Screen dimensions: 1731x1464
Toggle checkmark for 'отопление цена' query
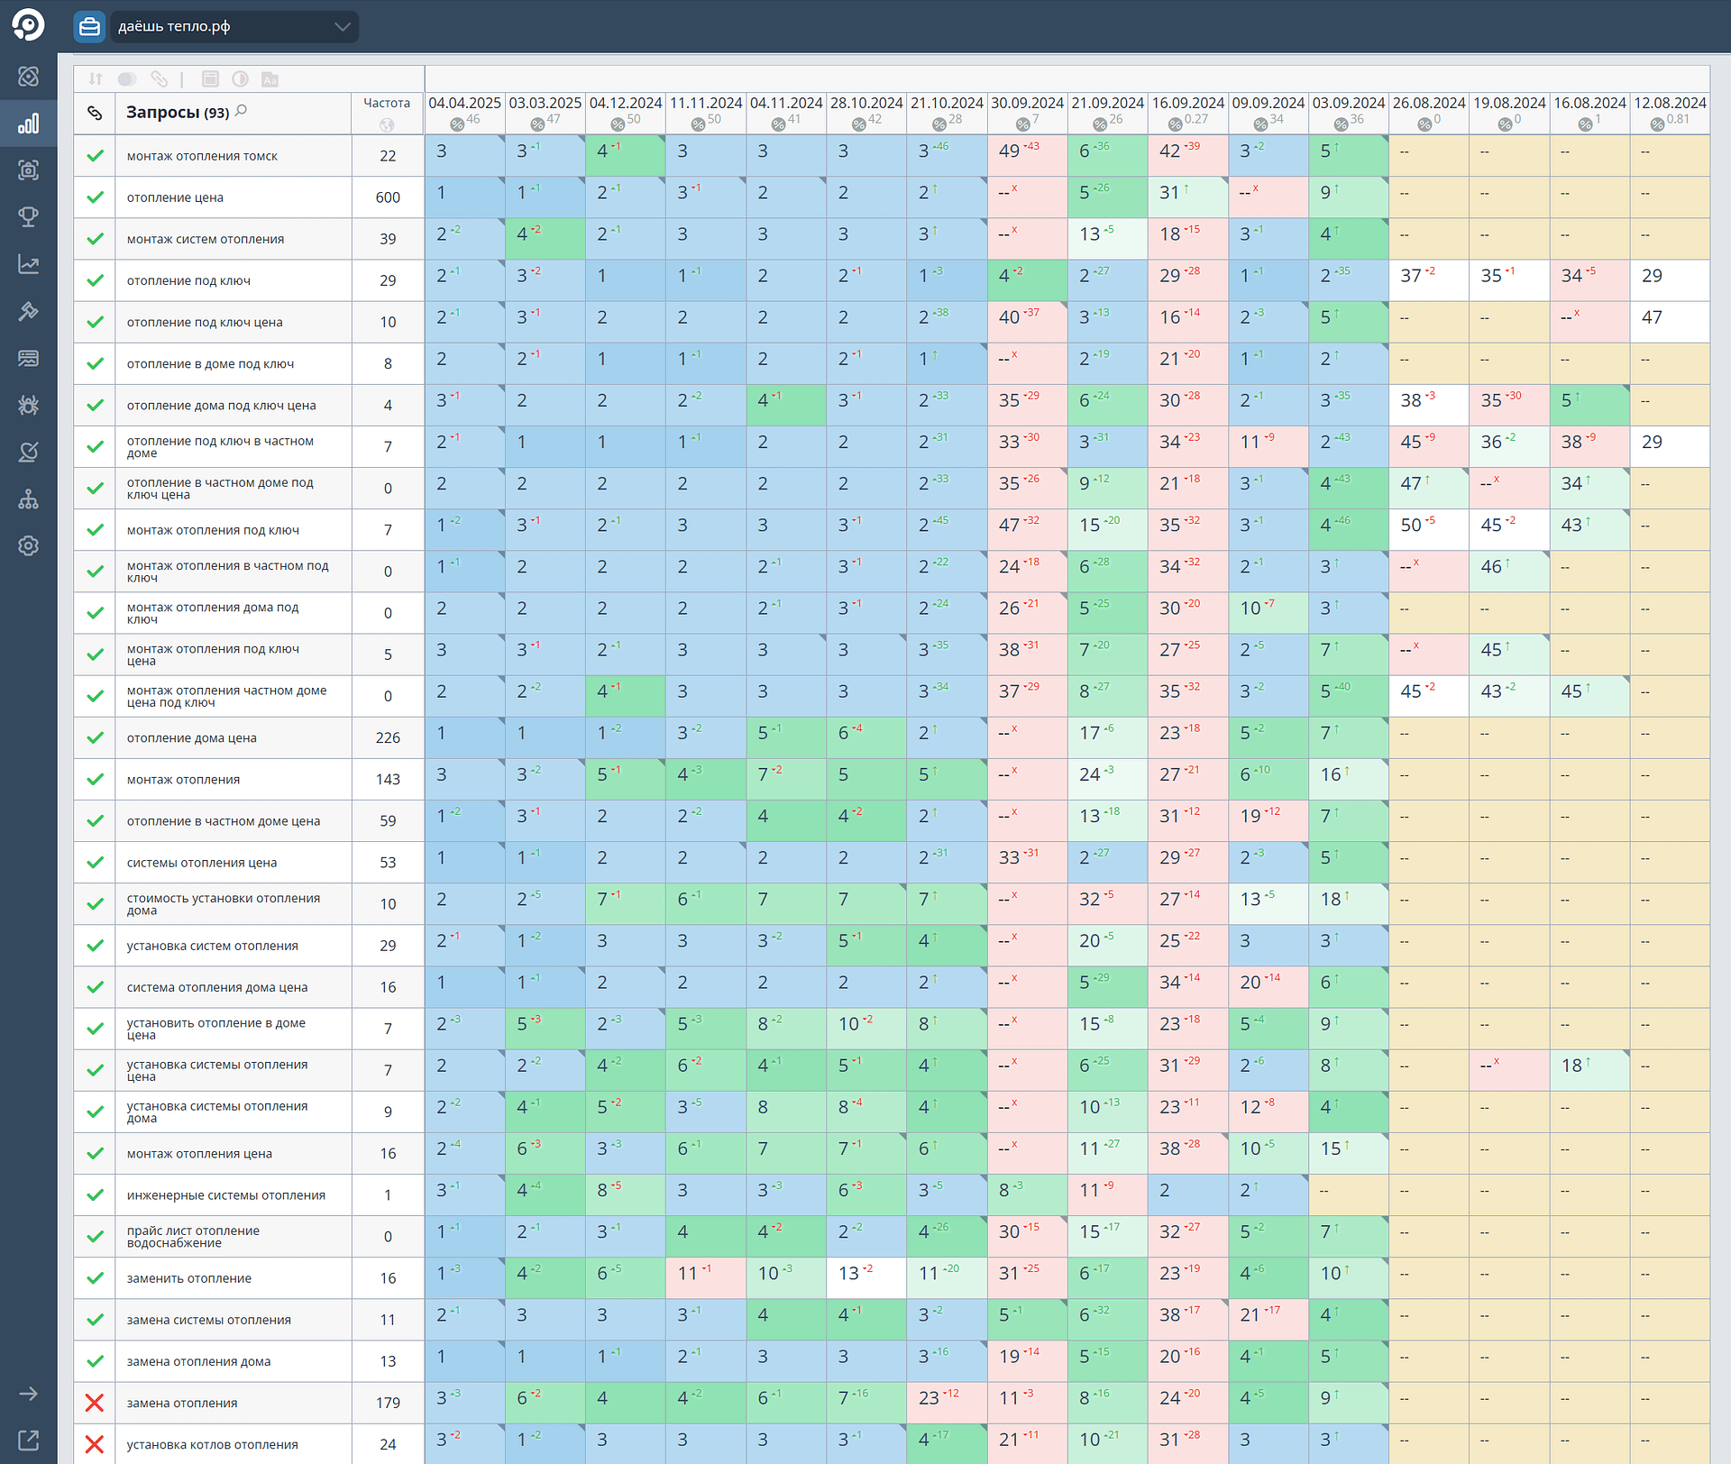pyautogui.click(x=95, y=197)
